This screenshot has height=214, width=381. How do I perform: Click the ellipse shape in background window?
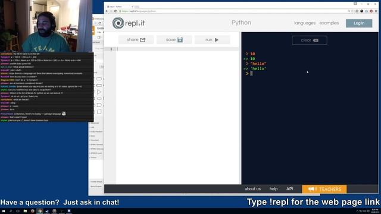(x=99, y=99)
